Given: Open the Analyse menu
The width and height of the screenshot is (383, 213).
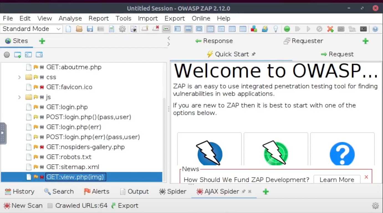Looking at the screenshot, I should pyautogui.click(x=70, y=18).
